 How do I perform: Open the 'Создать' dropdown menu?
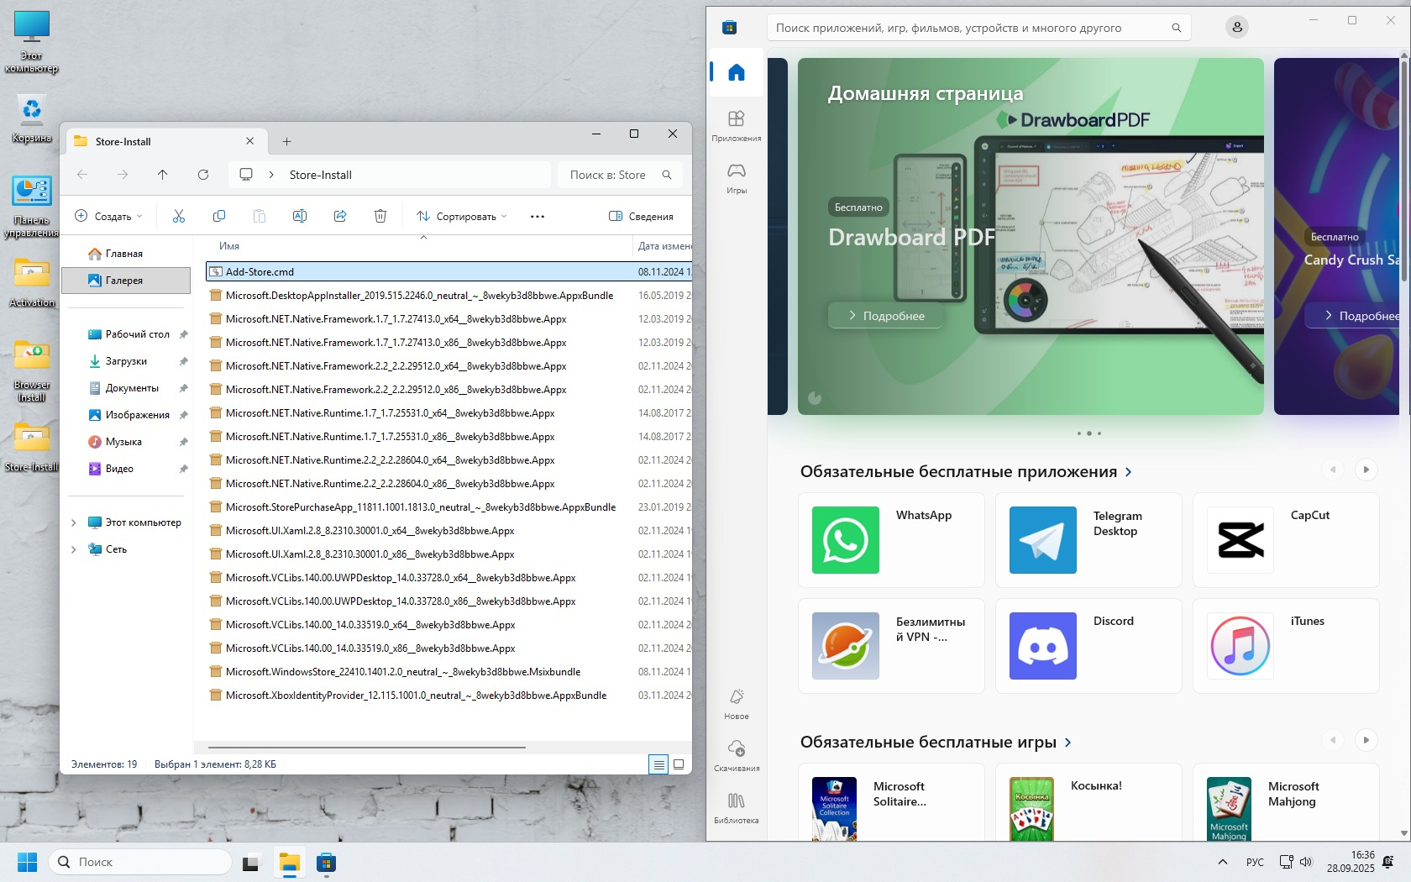tap(109, 217)
